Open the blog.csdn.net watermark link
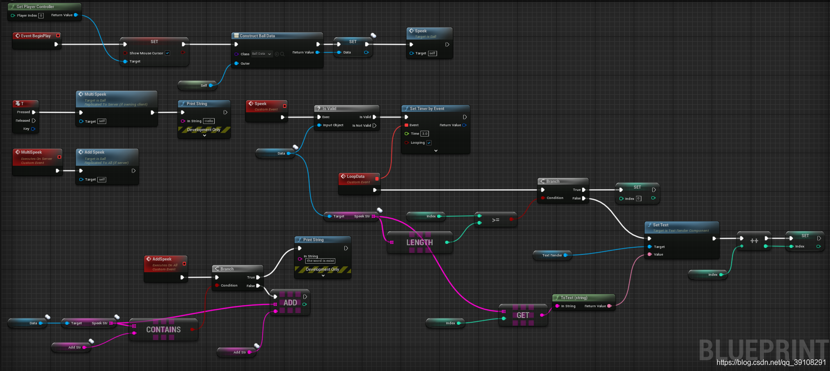The height and width of the screenshot is (371, 830). (x=771, y=362)
